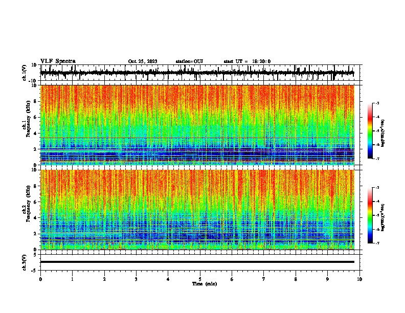Click the ch.1 spectrogram panel
Image resolution: width=405 pixels, height=313 pixels.
197,125
